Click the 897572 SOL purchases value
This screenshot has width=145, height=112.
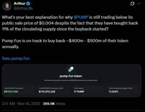coord(11,91)
